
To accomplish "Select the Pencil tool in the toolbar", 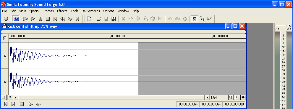I will pos(209,19).
